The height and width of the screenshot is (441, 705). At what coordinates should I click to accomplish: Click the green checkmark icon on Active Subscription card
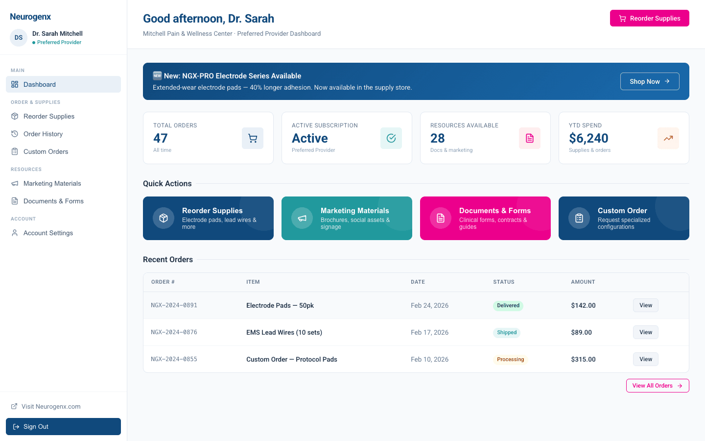(x=391, y=138)
